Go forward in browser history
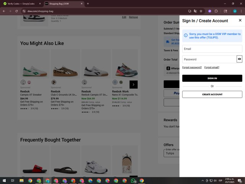 coord(10,11)
